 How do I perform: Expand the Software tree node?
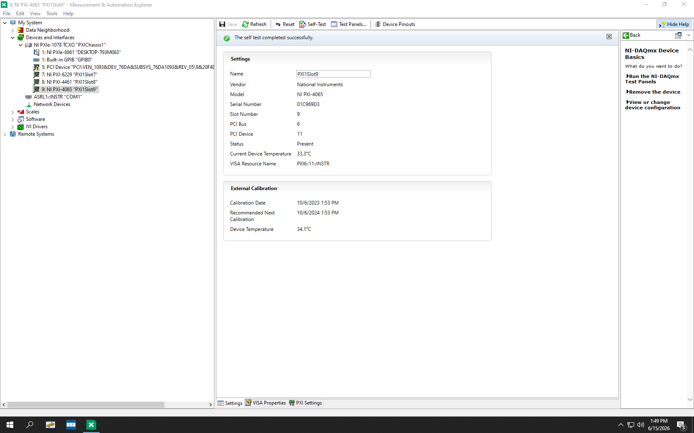coord(13,119)
